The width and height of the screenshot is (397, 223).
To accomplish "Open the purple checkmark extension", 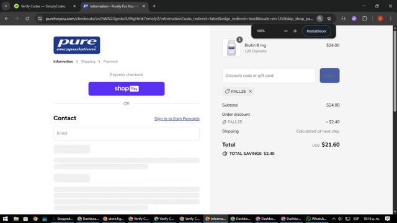I will (354, 19).
